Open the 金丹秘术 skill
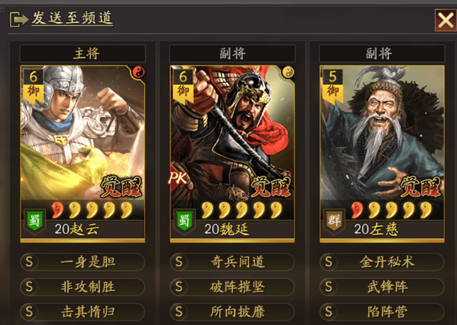457x325 pixels. 382,261
